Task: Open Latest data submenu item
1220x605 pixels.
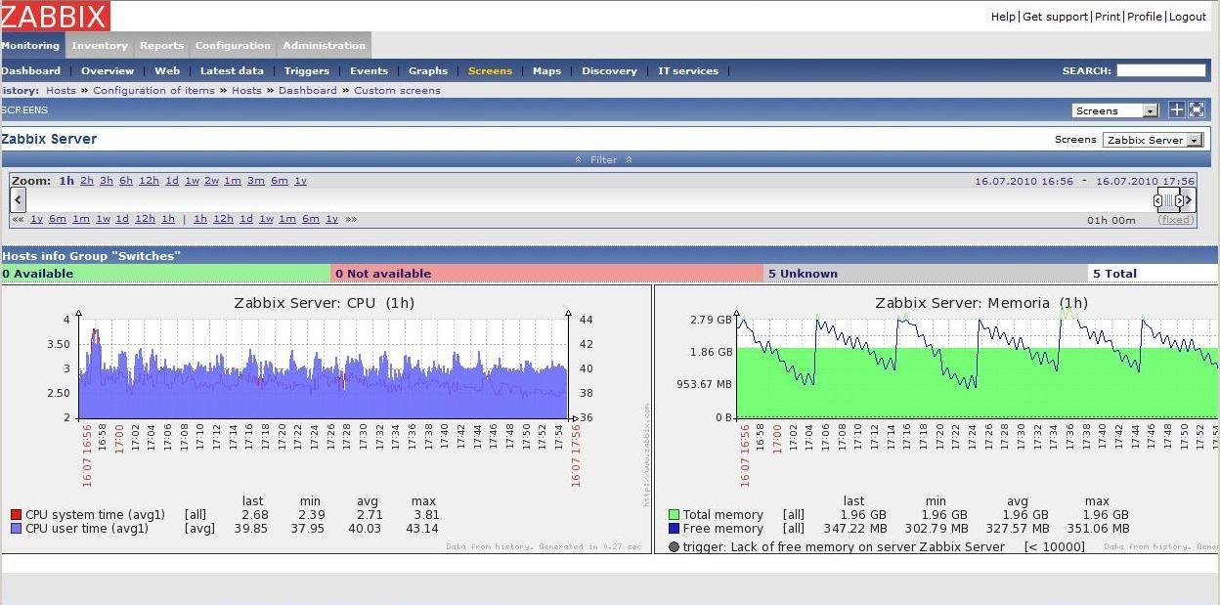Action: (232, 70)
